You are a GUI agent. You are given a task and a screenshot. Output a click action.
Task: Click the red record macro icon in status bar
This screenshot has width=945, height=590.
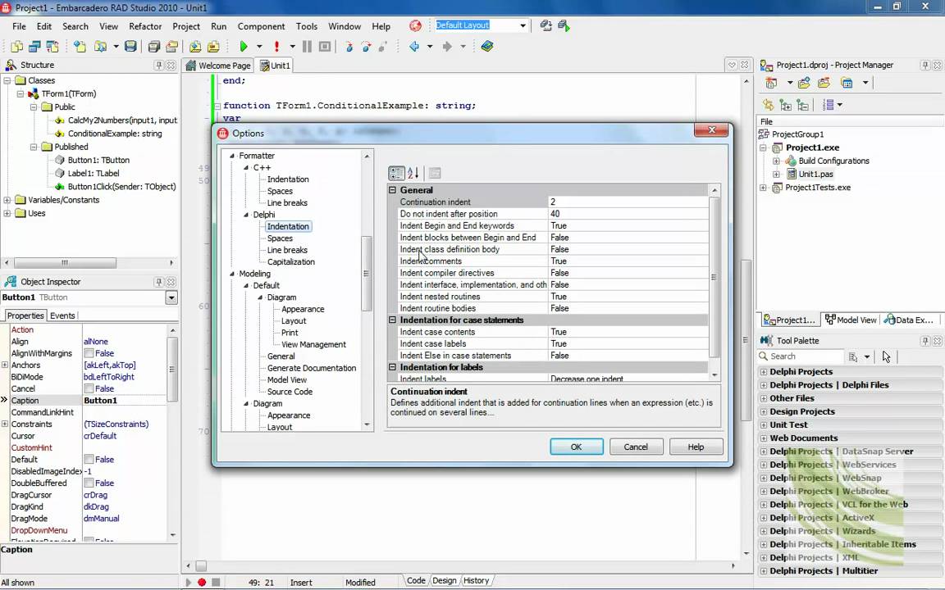click(202, 582)
